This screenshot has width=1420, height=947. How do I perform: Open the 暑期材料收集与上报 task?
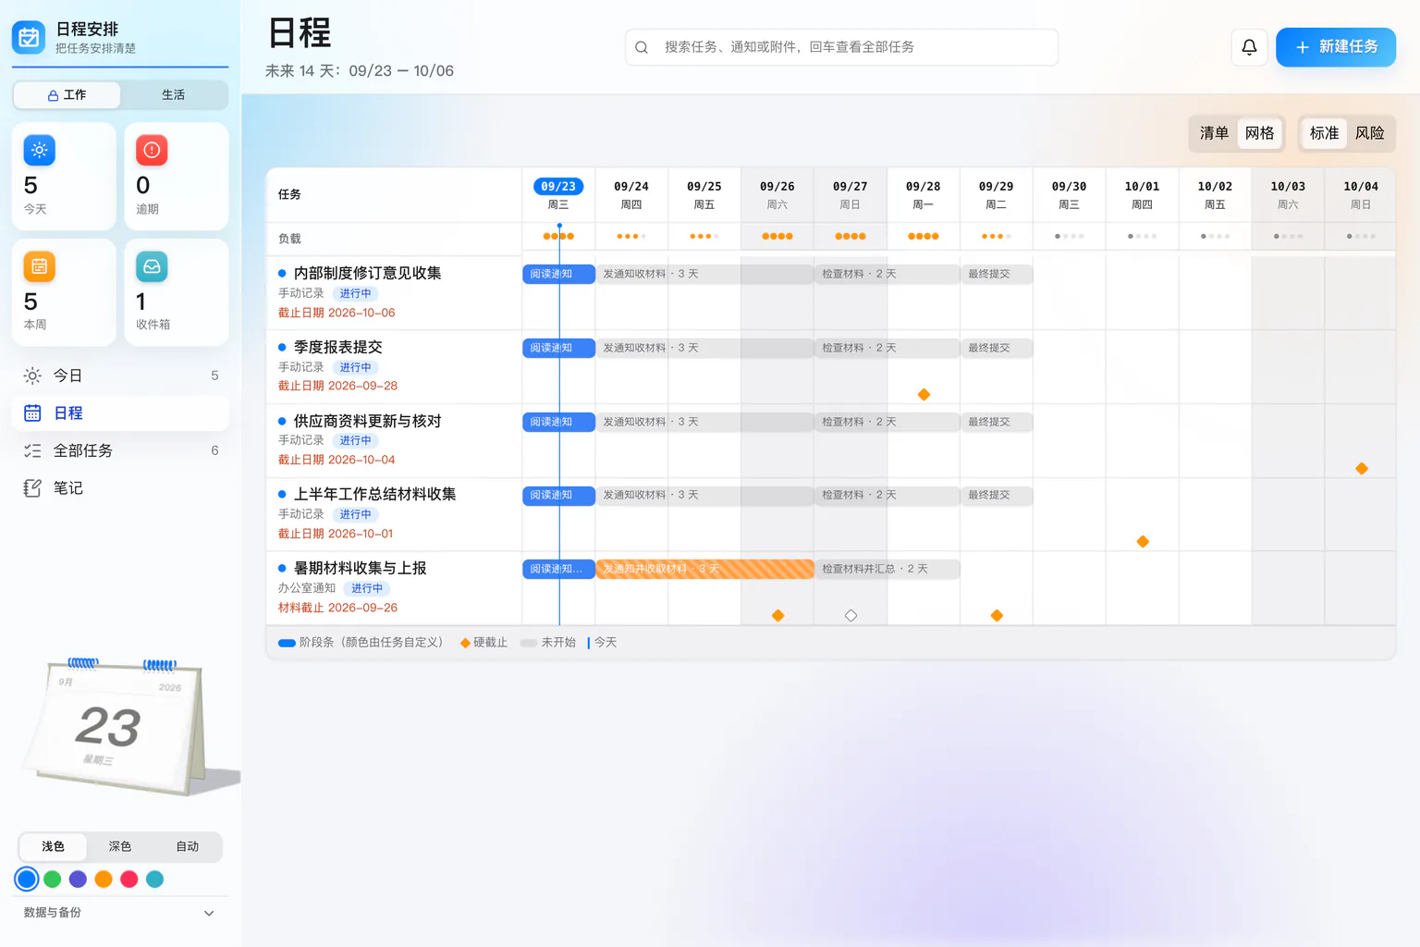pyautogui.click(x=360, y=568)
